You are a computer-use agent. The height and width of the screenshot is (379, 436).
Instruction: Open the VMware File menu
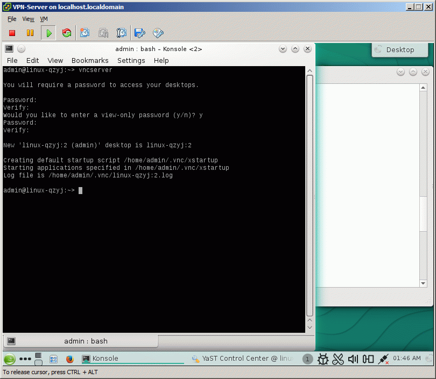pos(12,19)
